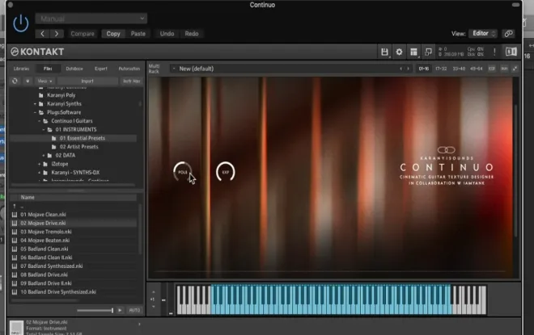
Task: Open the workspace layout panel icon
Action: 413,52
